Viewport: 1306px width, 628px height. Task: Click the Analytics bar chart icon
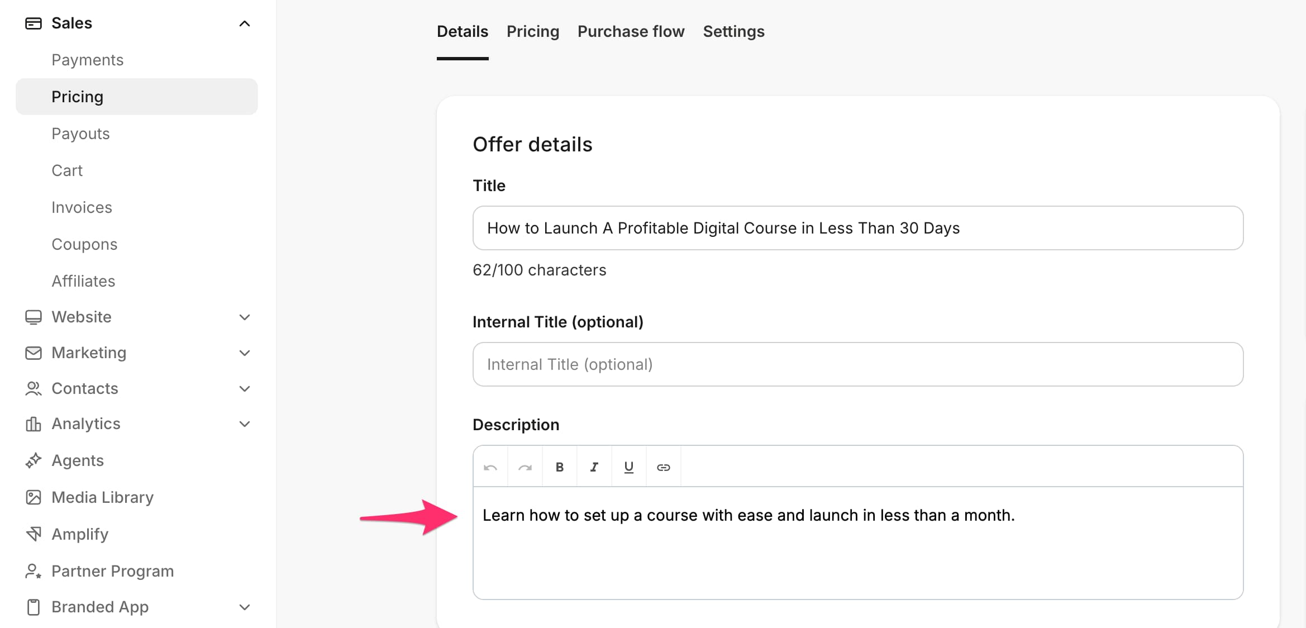coord(34,424)
